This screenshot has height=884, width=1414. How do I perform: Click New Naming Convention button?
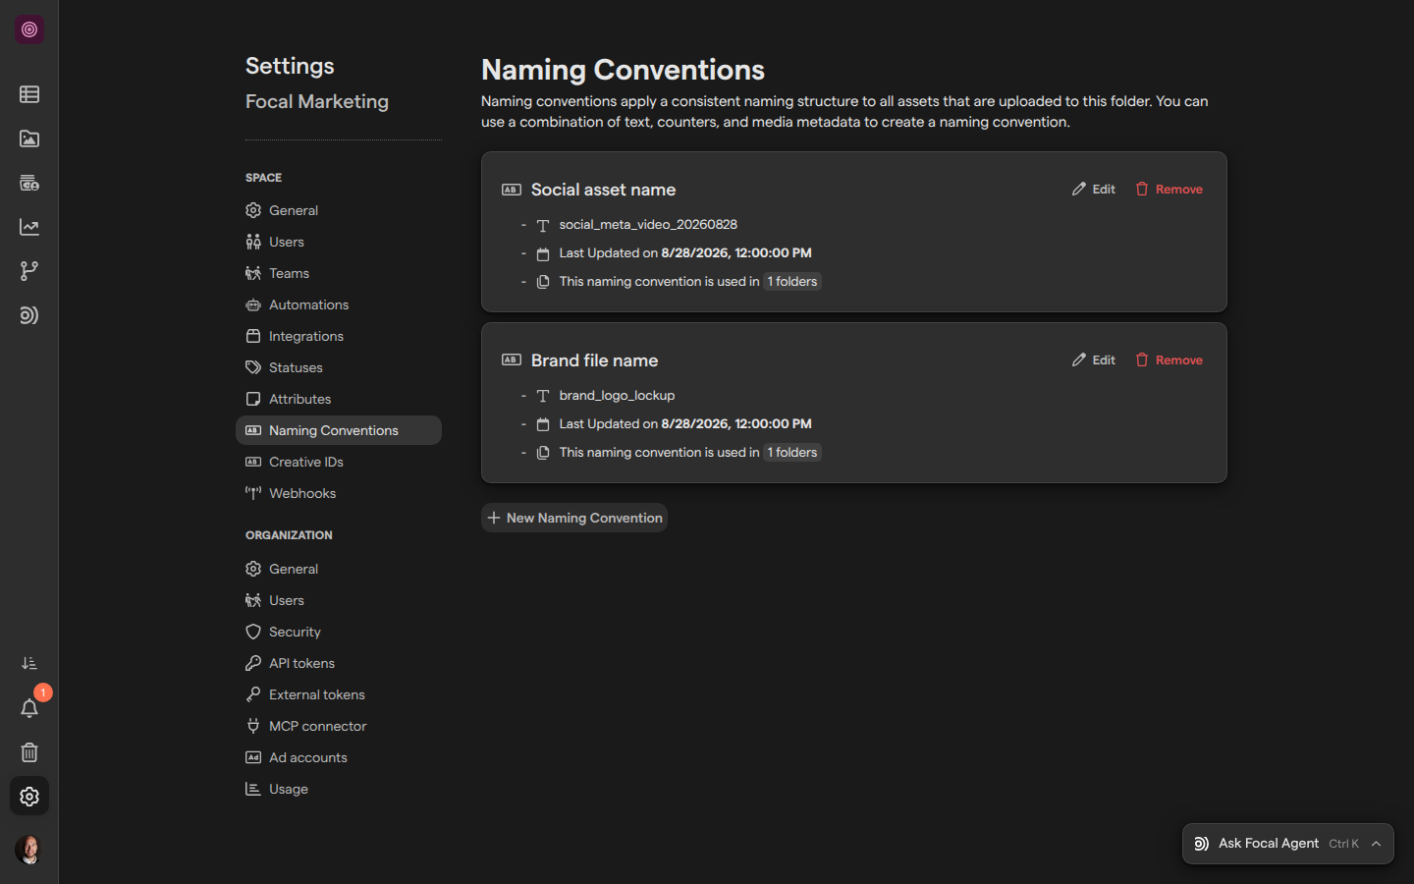[574, 518]
